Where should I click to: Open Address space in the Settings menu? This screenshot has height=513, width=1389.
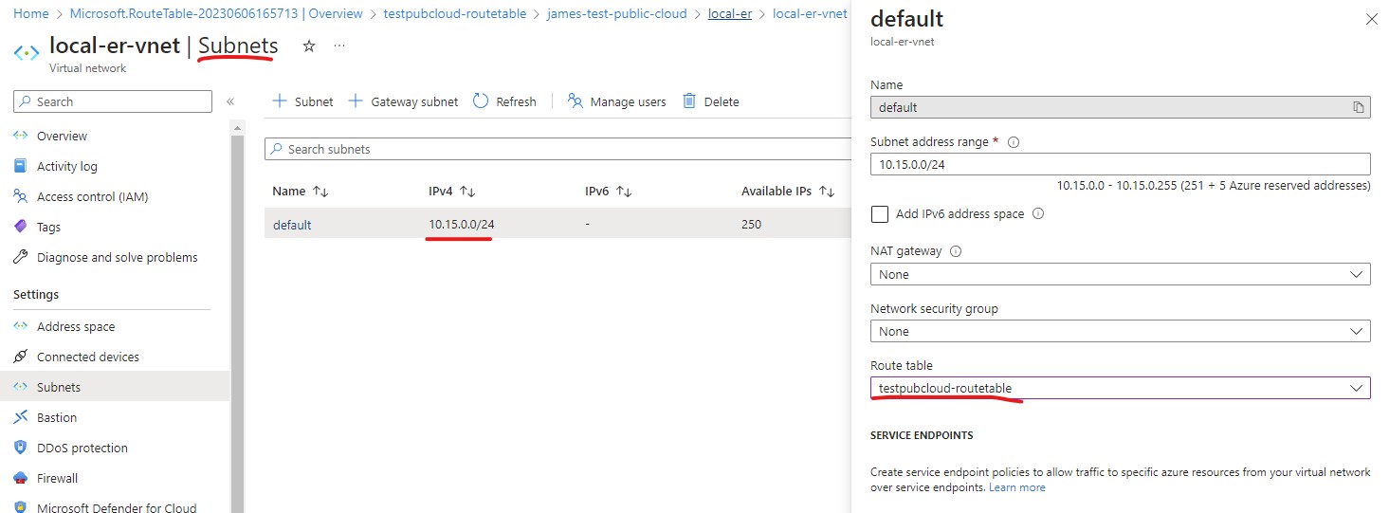(76, 326)
